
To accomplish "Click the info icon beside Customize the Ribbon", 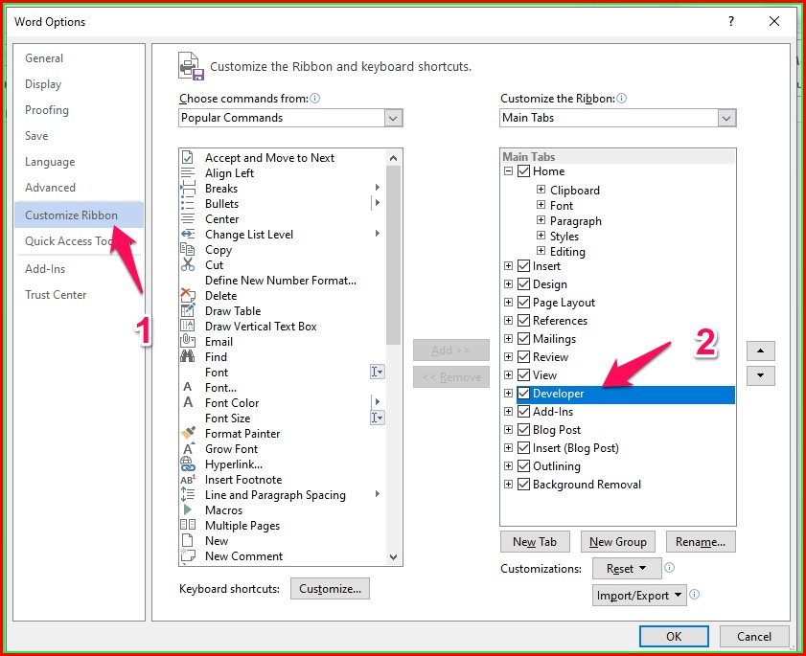I will click(621, 98).
